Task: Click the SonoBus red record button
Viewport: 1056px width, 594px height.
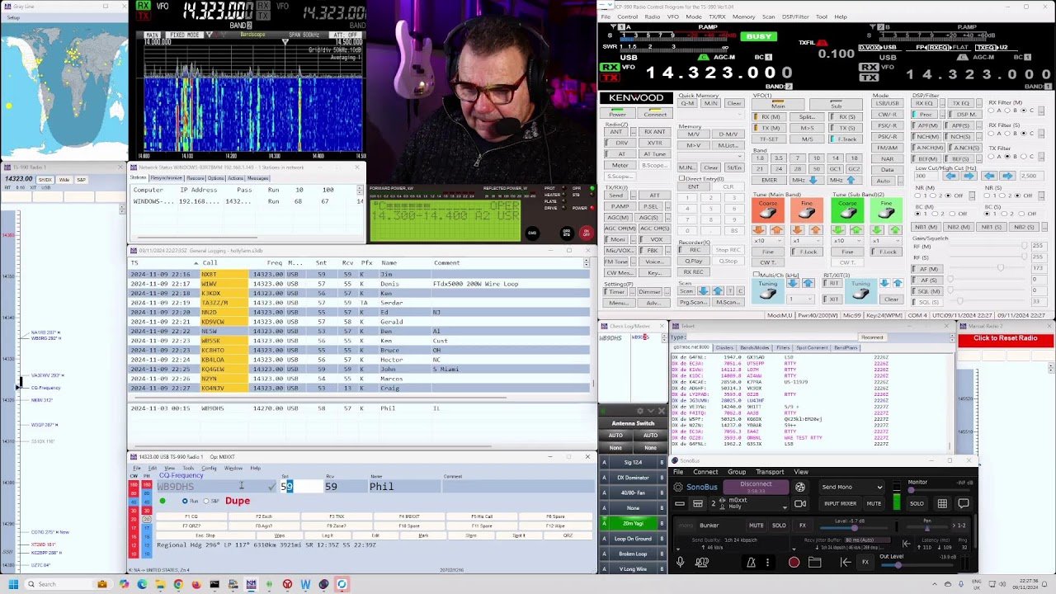Action: [x=794, y=562]
